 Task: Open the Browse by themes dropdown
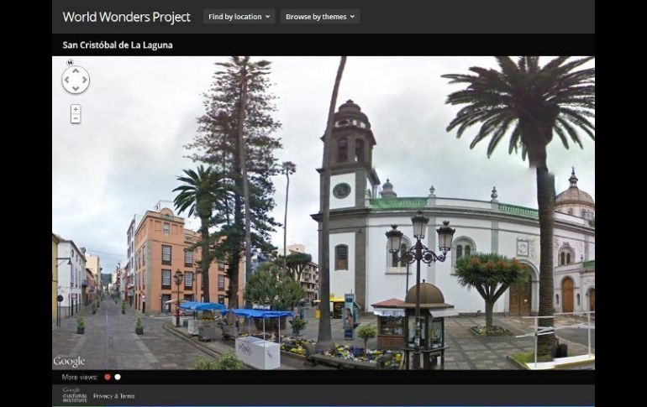pos(319,17)
